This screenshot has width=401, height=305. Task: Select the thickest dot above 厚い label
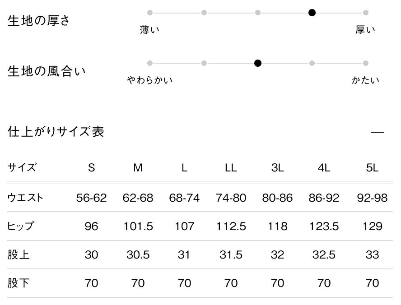[x=365, y=13]
